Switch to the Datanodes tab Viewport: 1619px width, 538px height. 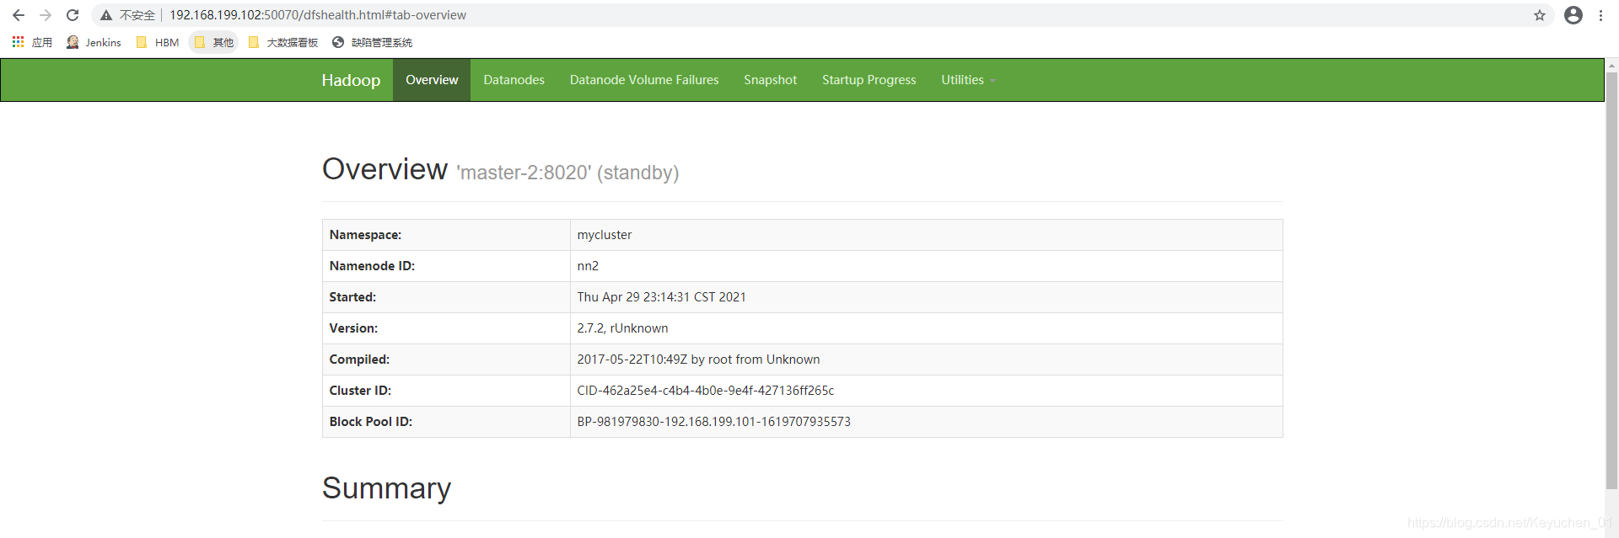[514, 80]
